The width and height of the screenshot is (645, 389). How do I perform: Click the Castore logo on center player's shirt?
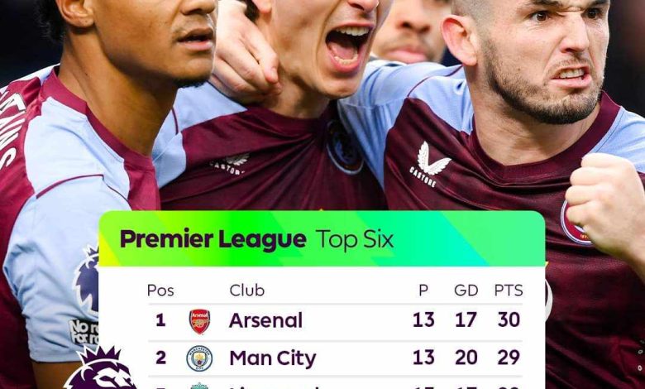point(230,163)
